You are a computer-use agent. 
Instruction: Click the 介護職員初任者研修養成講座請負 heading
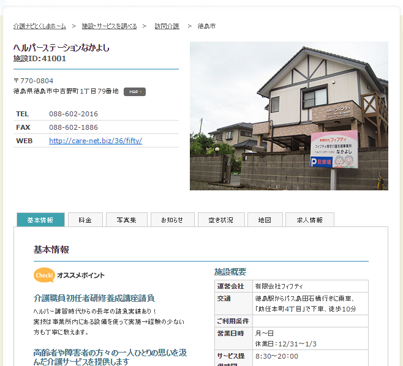pos(94,298)
